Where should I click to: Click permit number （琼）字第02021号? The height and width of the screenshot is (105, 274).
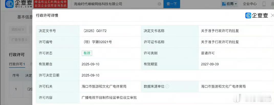[x=97, y=42]
